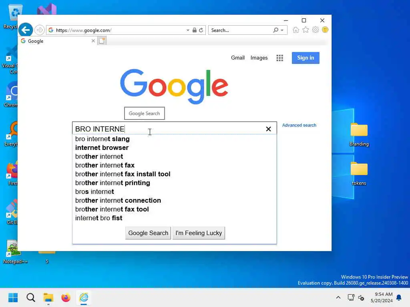
Task: Select suggestion "bro internet slang"
Action: point(174,139)
